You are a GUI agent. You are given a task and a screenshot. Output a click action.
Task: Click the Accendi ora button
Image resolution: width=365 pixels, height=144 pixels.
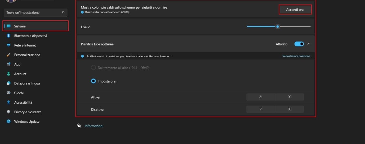point(295,10)
